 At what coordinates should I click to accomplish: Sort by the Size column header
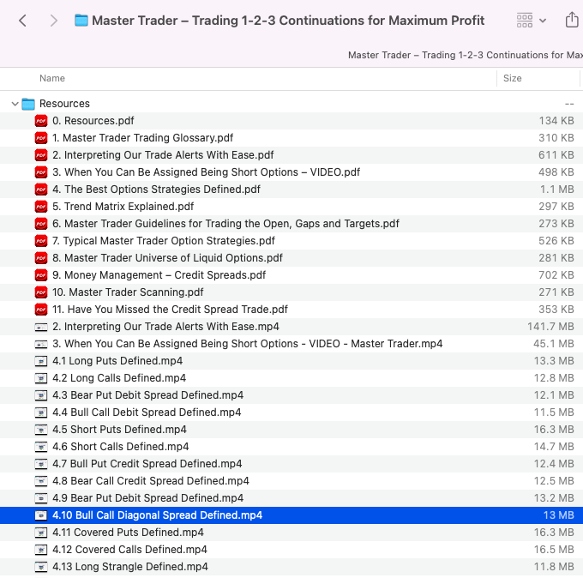pos(513,78)
